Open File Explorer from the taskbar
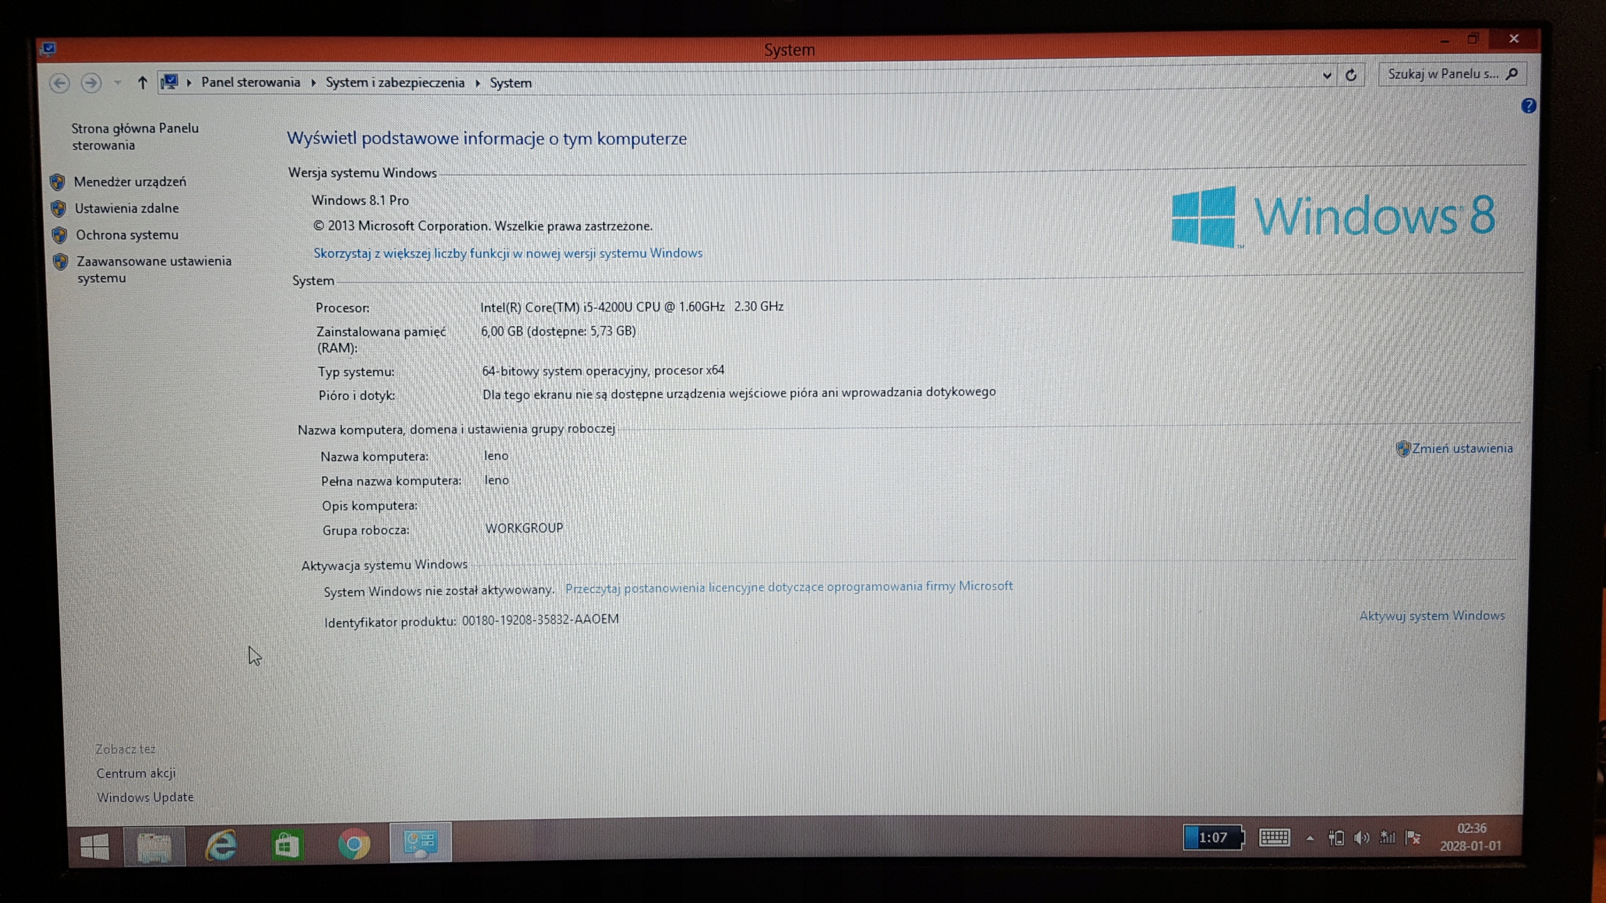This screenshot has height=903, width=1606. 154,846
